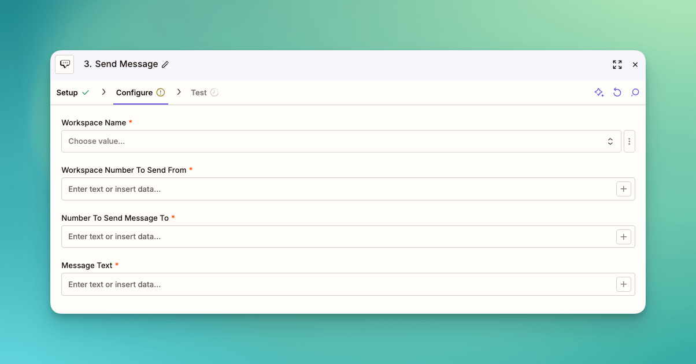Click the 'Message Text' label
This screenshot has width=696, height=364.
click(87, 265)
